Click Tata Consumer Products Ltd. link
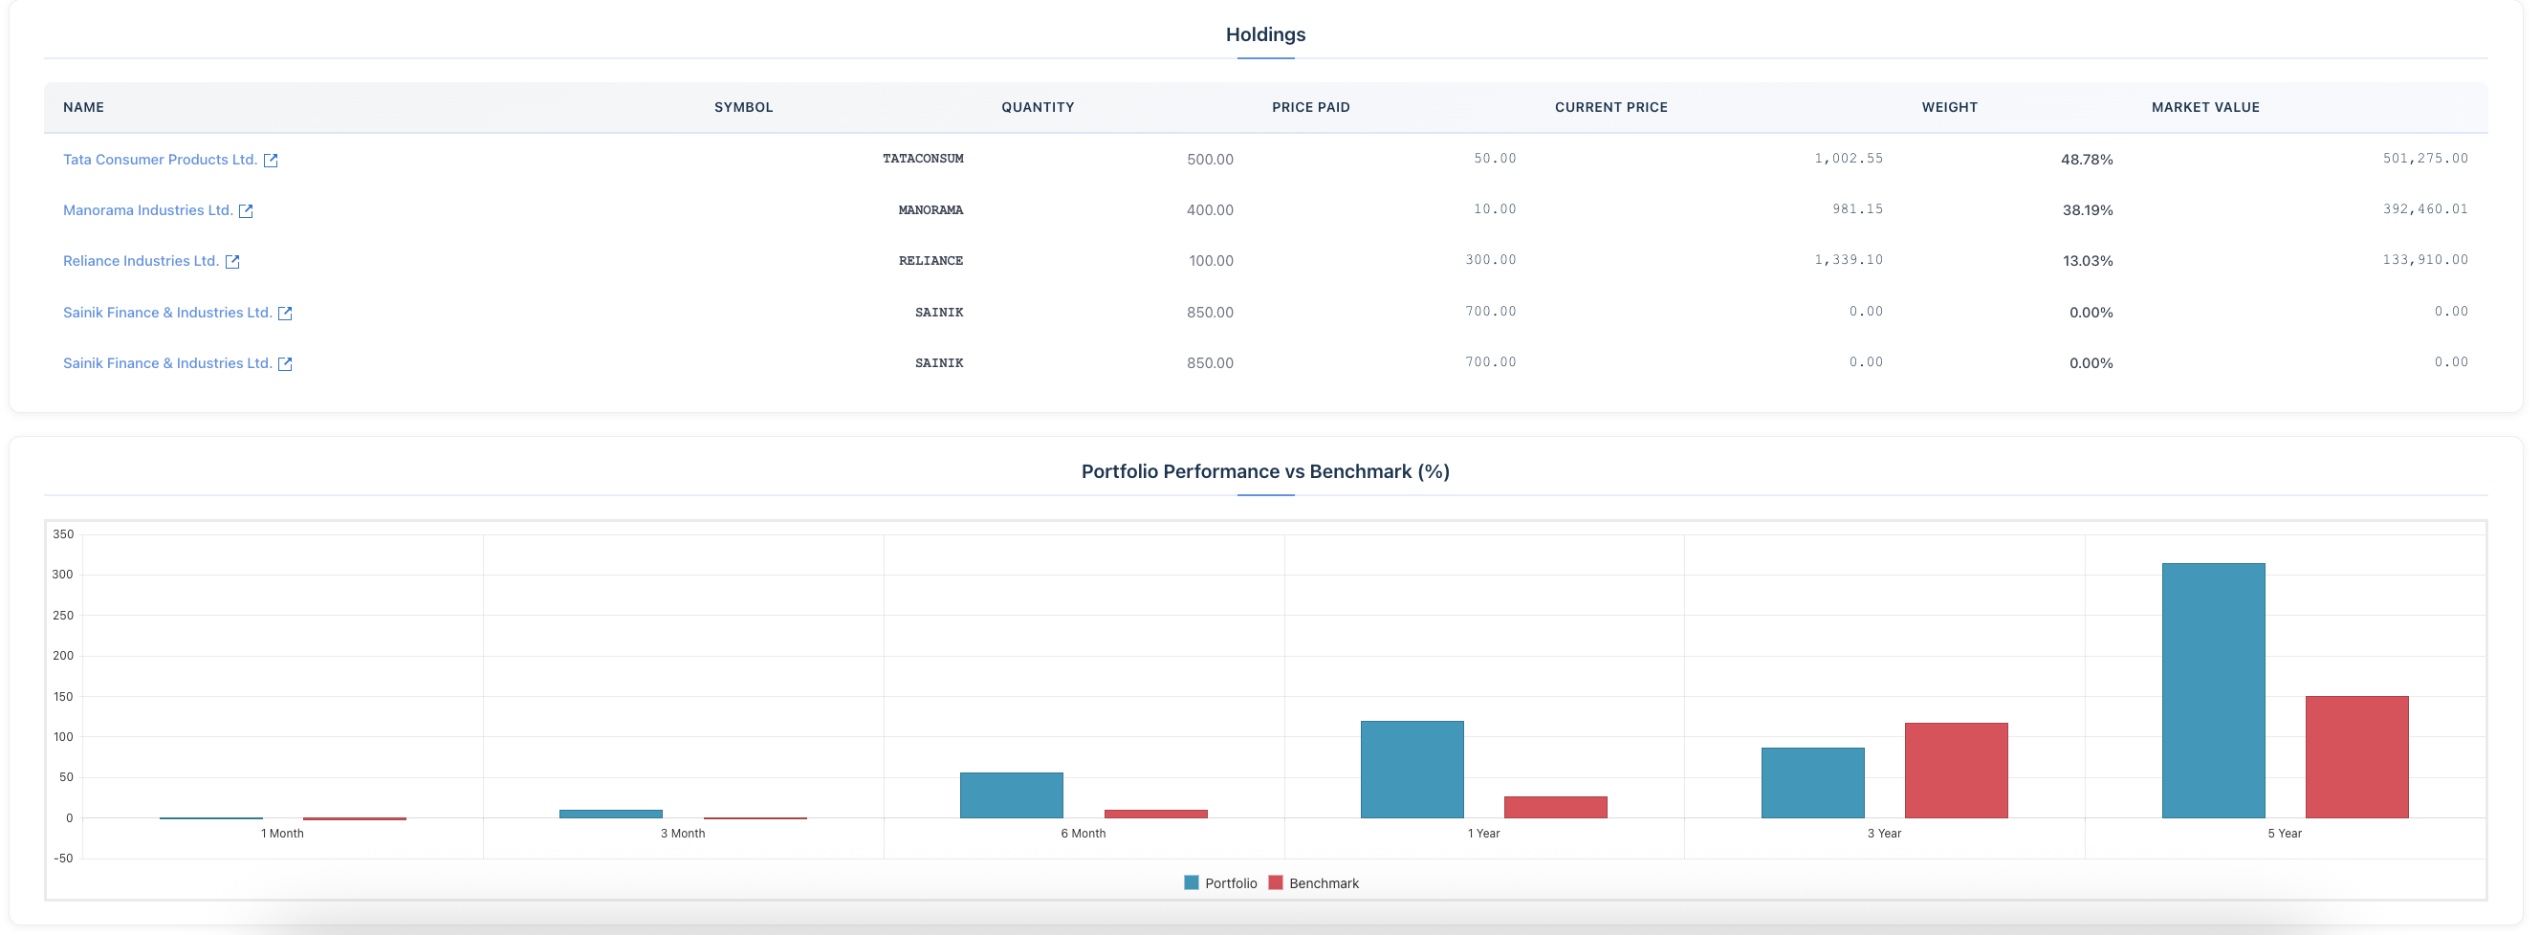Viewport: 2540px width, 935px height. tap(160, 160)
